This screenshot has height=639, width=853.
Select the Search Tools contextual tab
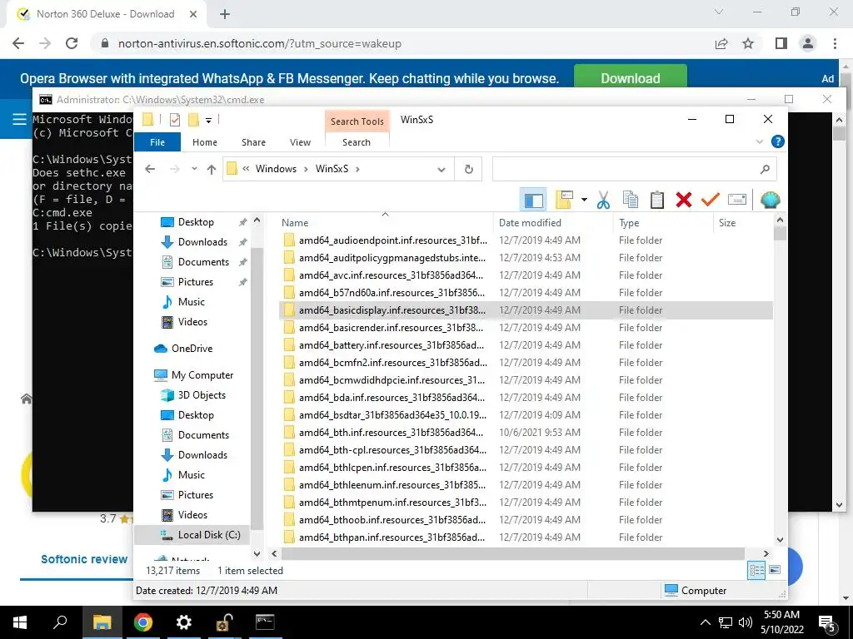[357, 121]
